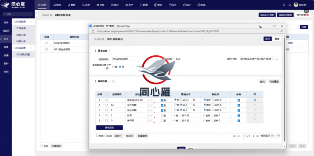Go to first page with pagination icon
The image size is (314, 156).
[x=234, y=136]
